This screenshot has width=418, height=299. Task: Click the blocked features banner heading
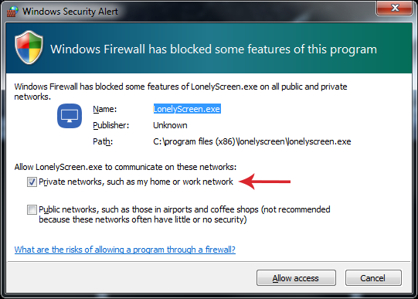point(213,49)
